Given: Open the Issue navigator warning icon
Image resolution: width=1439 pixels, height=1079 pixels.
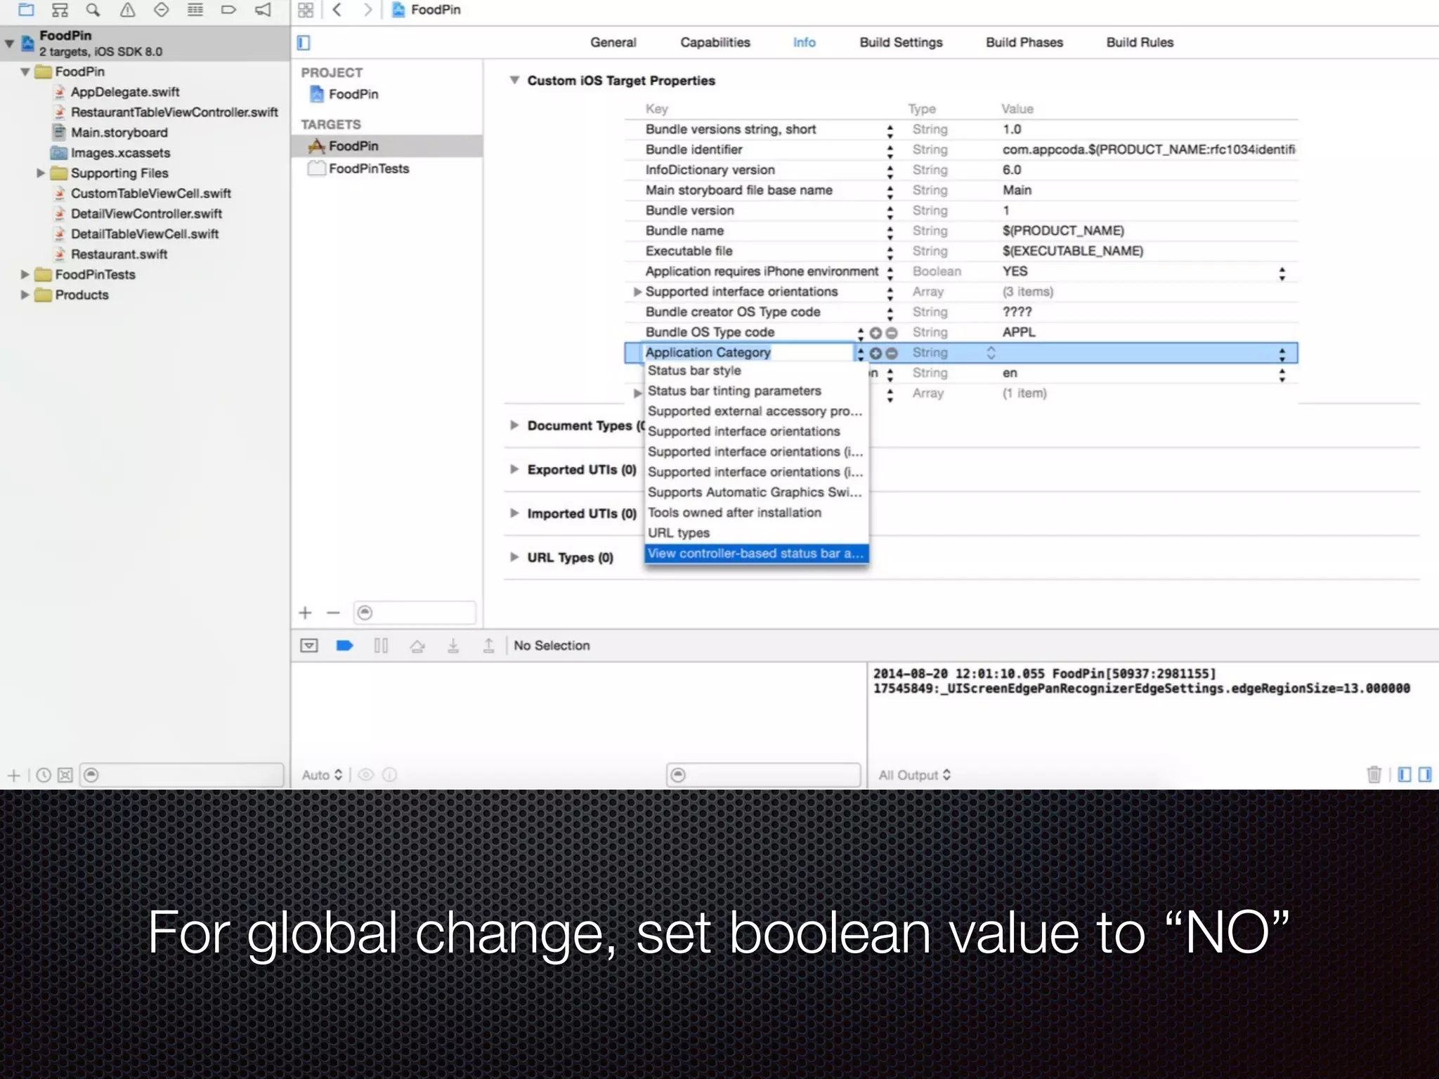Looking at the screenshot, I should [x=127, y=10].
